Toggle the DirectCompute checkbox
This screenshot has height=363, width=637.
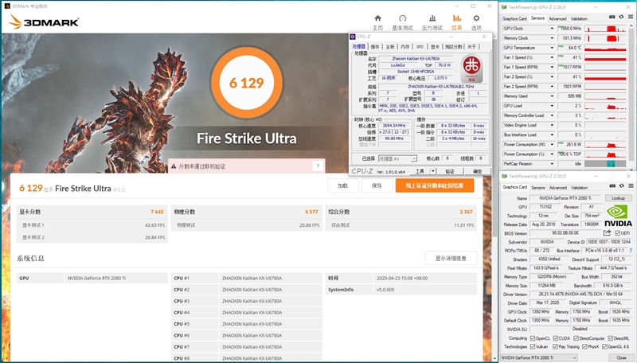[x=576, y=338]
